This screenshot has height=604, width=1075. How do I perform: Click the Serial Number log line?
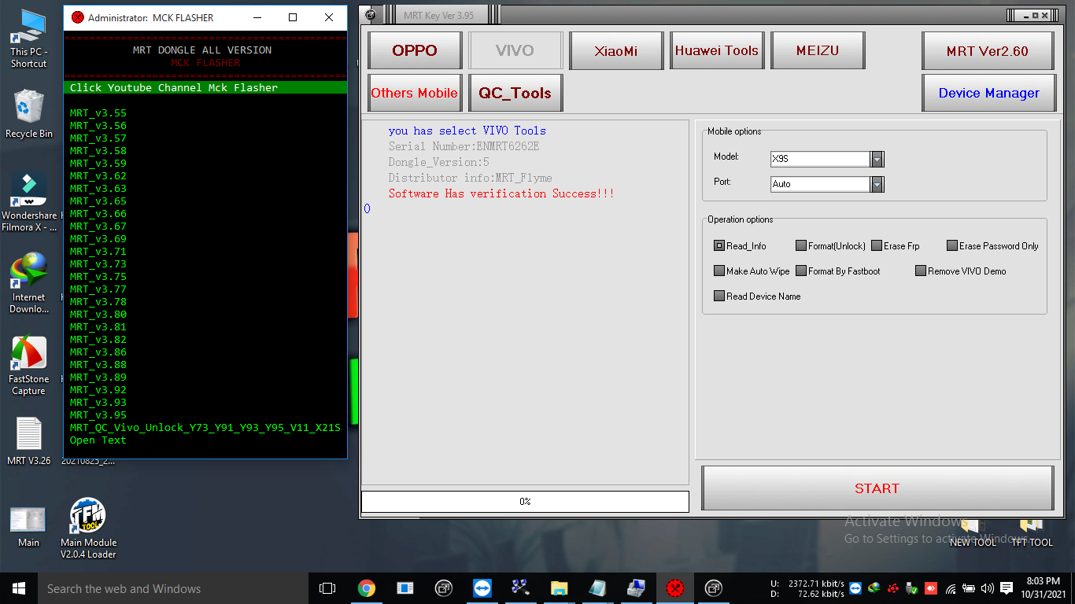464,146
